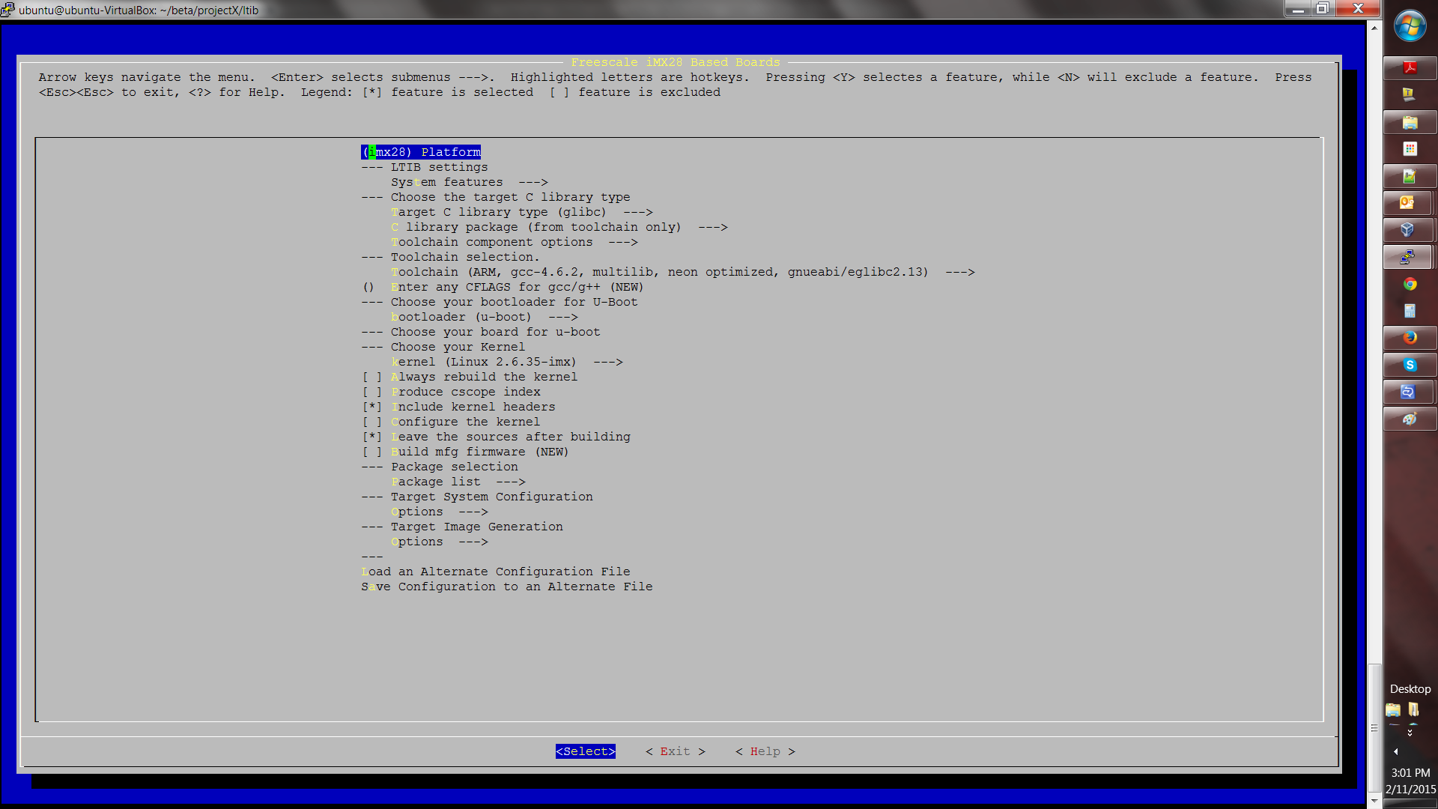Expand the 'Package list' submenu
This screenshot has width=1438, height=809.
[x=457, y=482]
